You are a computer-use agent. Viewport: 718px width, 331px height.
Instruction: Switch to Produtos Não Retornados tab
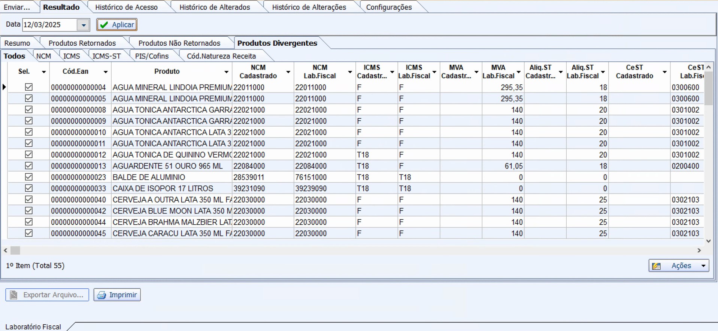click(x=179, y=43)
